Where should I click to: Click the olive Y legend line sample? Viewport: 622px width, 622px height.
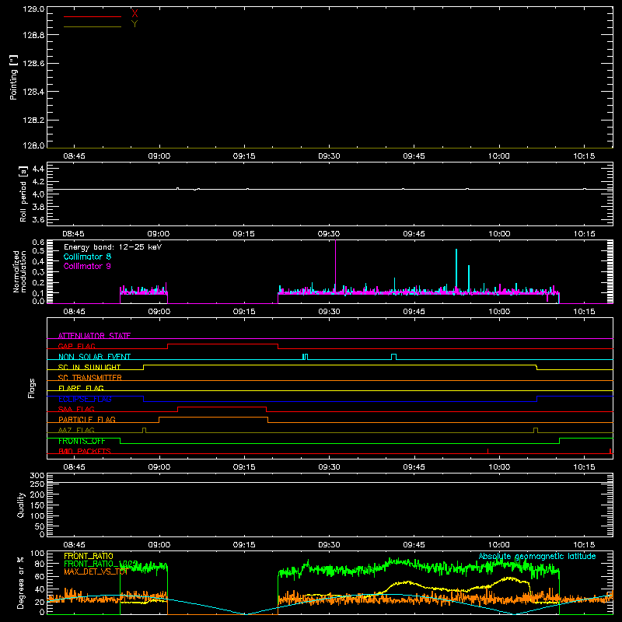(x=93, y=26)
